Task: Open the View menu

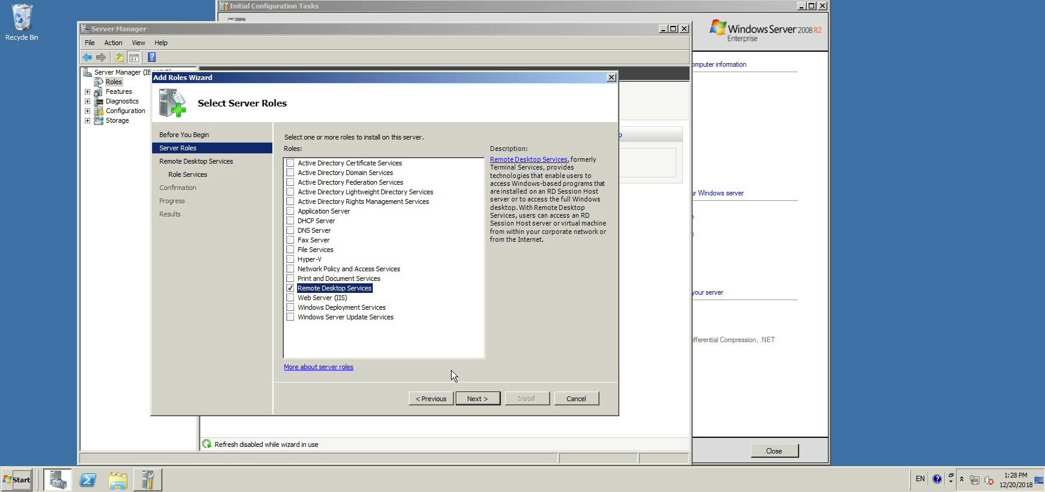Action: pos(138,43)
